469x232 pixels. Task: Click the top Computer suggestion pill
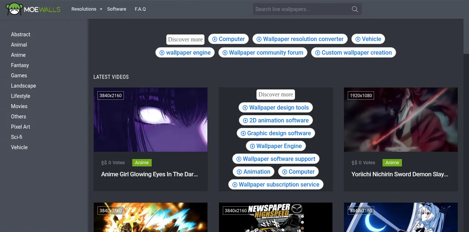click(x=229, y=39)
